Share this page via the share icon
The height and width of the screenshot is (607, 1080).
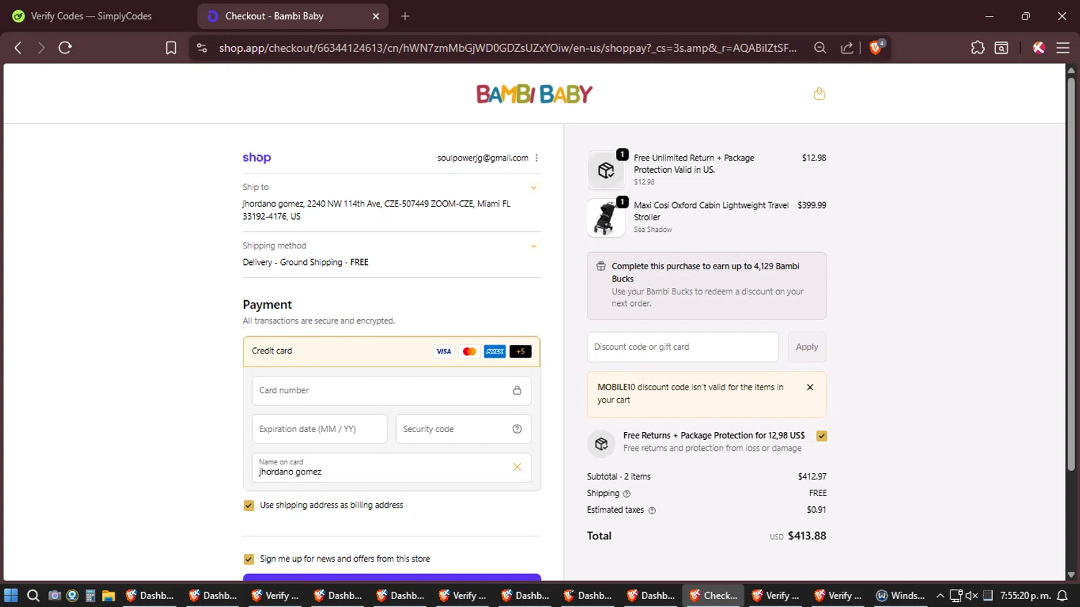click(847, 48)
